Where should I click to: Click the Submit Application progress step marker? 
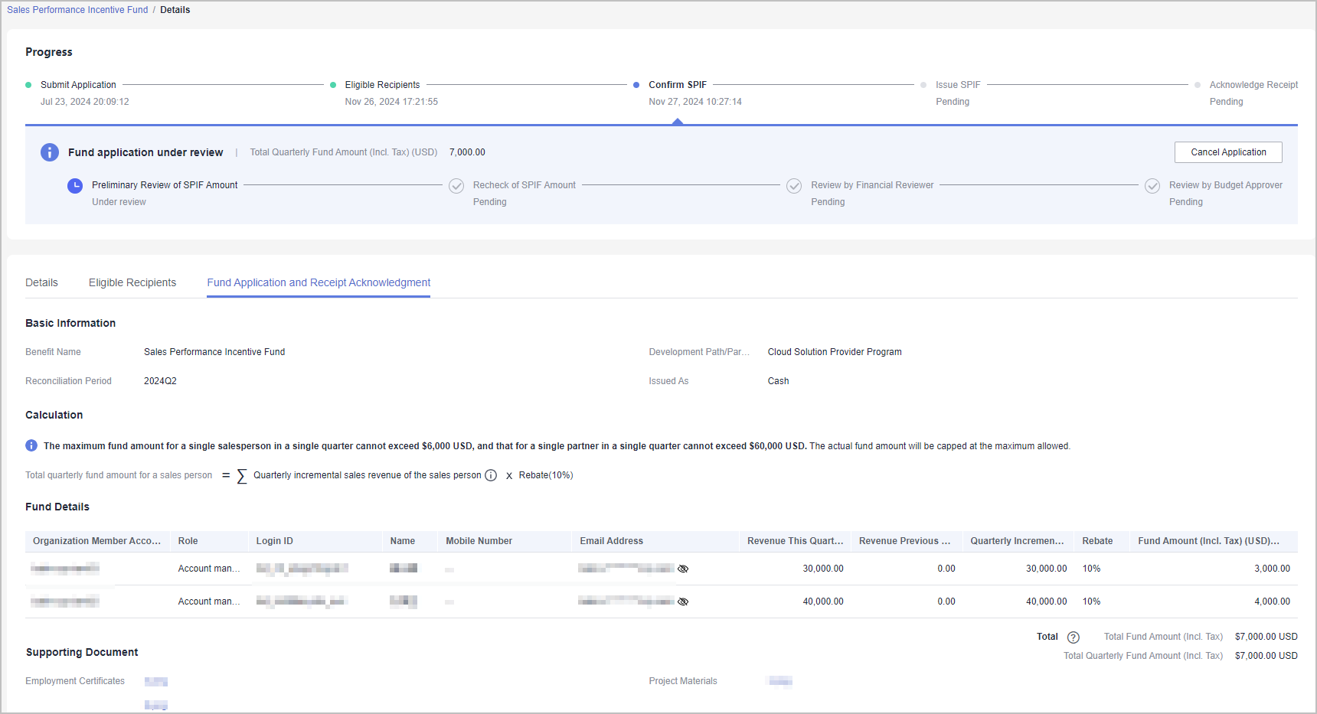(x=28, y=85)
